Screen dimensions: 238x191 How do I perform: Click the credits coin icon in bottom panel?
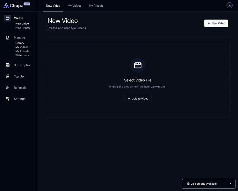pyautogui.click(x=188, y=184)
